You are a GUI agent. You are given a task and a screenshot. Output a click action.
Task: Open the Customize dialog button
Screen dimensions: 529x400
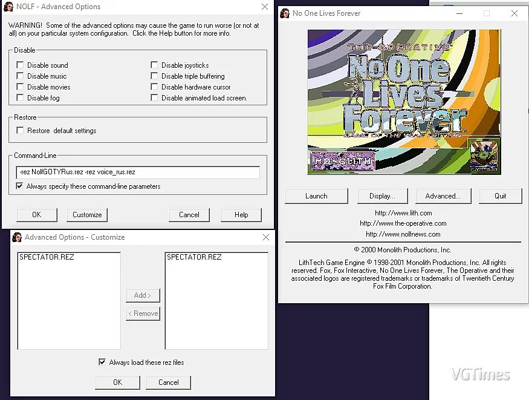click(87, 215)
